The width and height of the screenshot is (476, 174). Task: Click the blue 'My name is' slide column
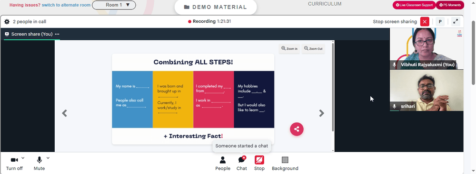[132, 99]
